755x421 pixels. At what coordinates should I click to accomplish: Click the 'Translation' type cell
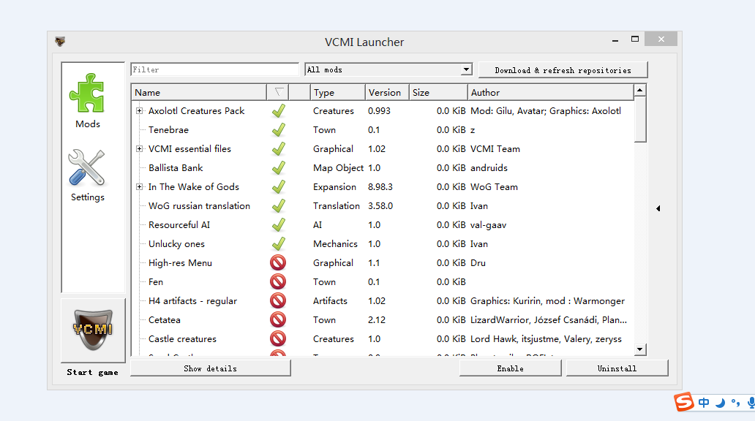[x=336, y=206]
